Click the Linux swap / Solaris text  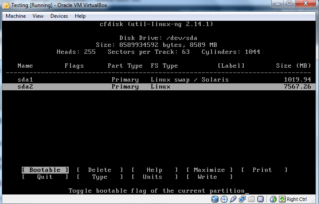pyautogui.click(x=190, y=79)
